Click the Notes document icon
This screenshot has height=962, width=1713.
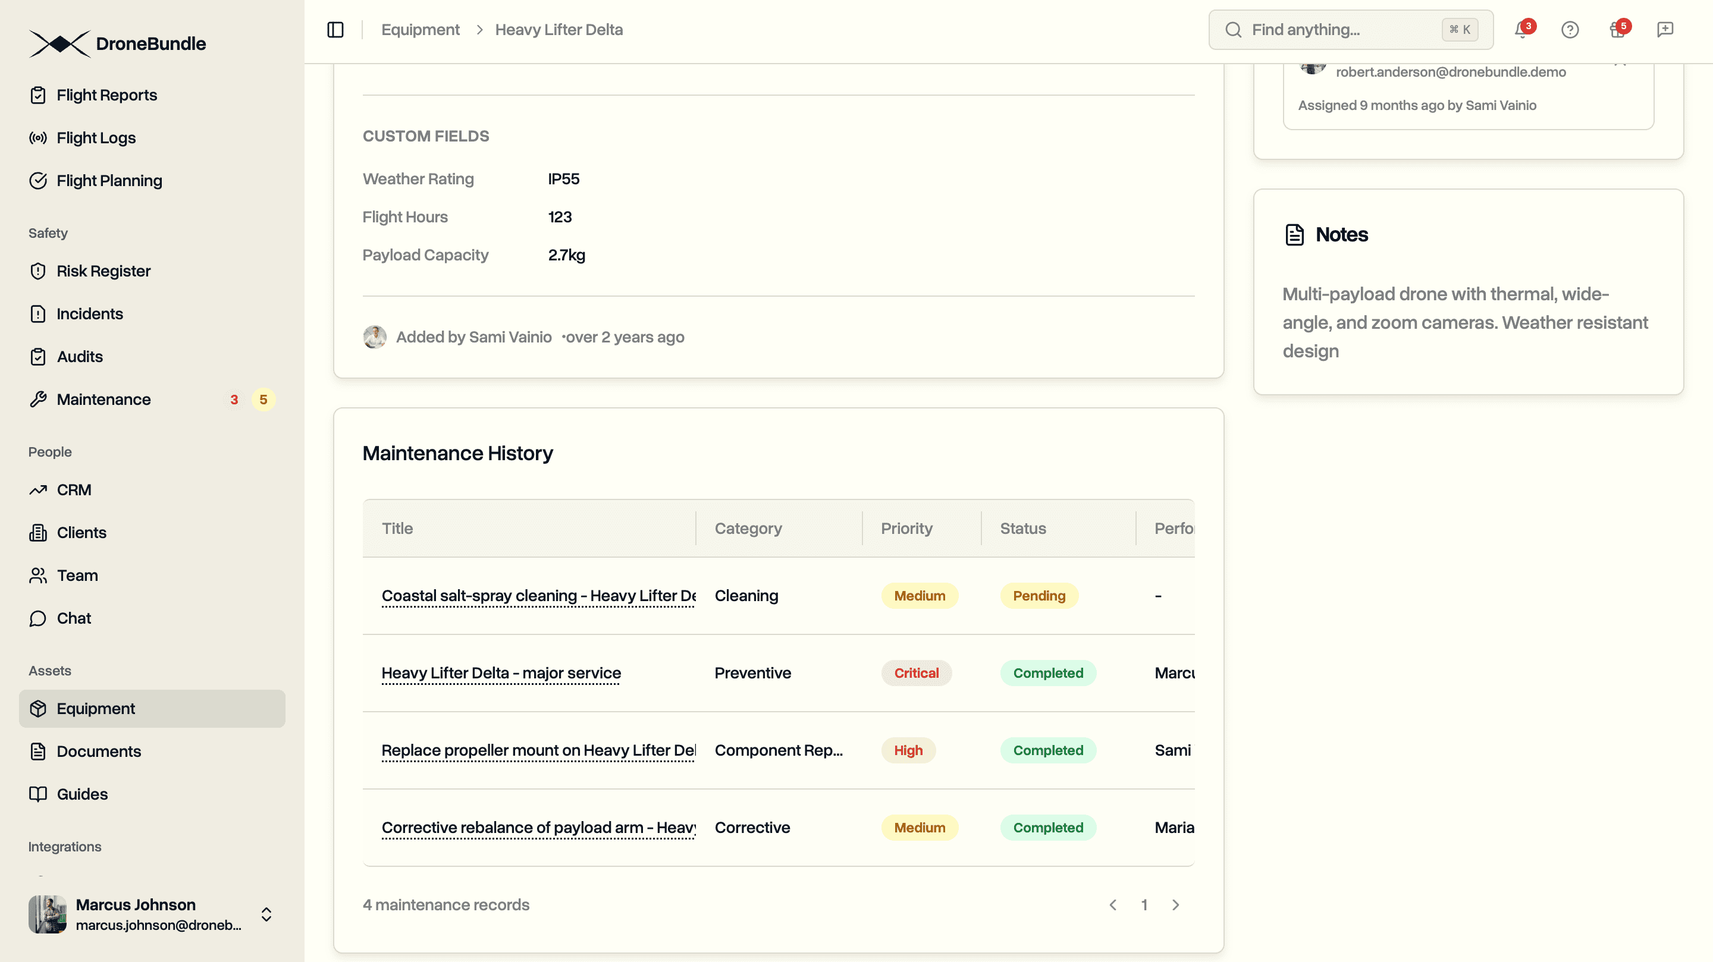click(x=1294, y=235)
